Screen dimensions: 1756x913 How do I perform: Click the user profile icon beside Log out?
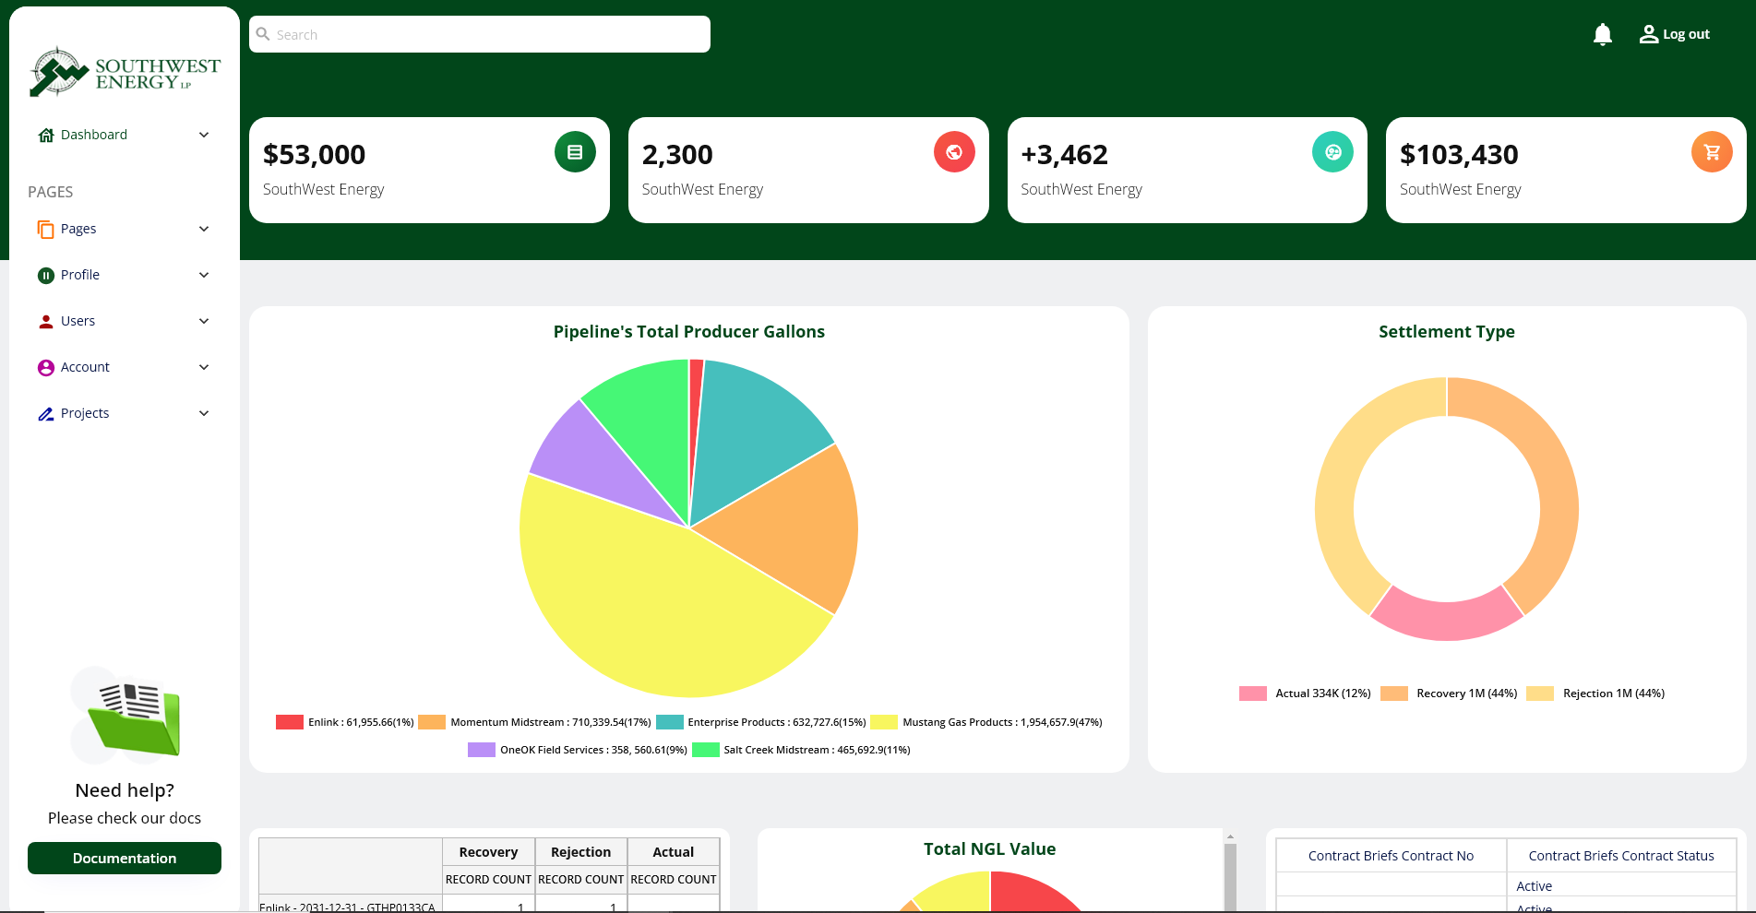1649,34
